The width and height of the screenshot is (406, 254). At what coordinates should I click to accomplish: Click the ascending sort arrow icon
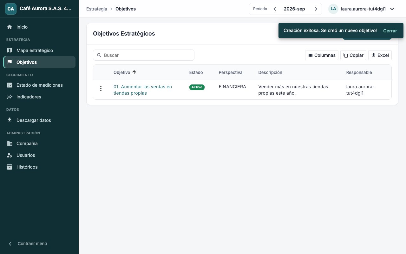134,72
